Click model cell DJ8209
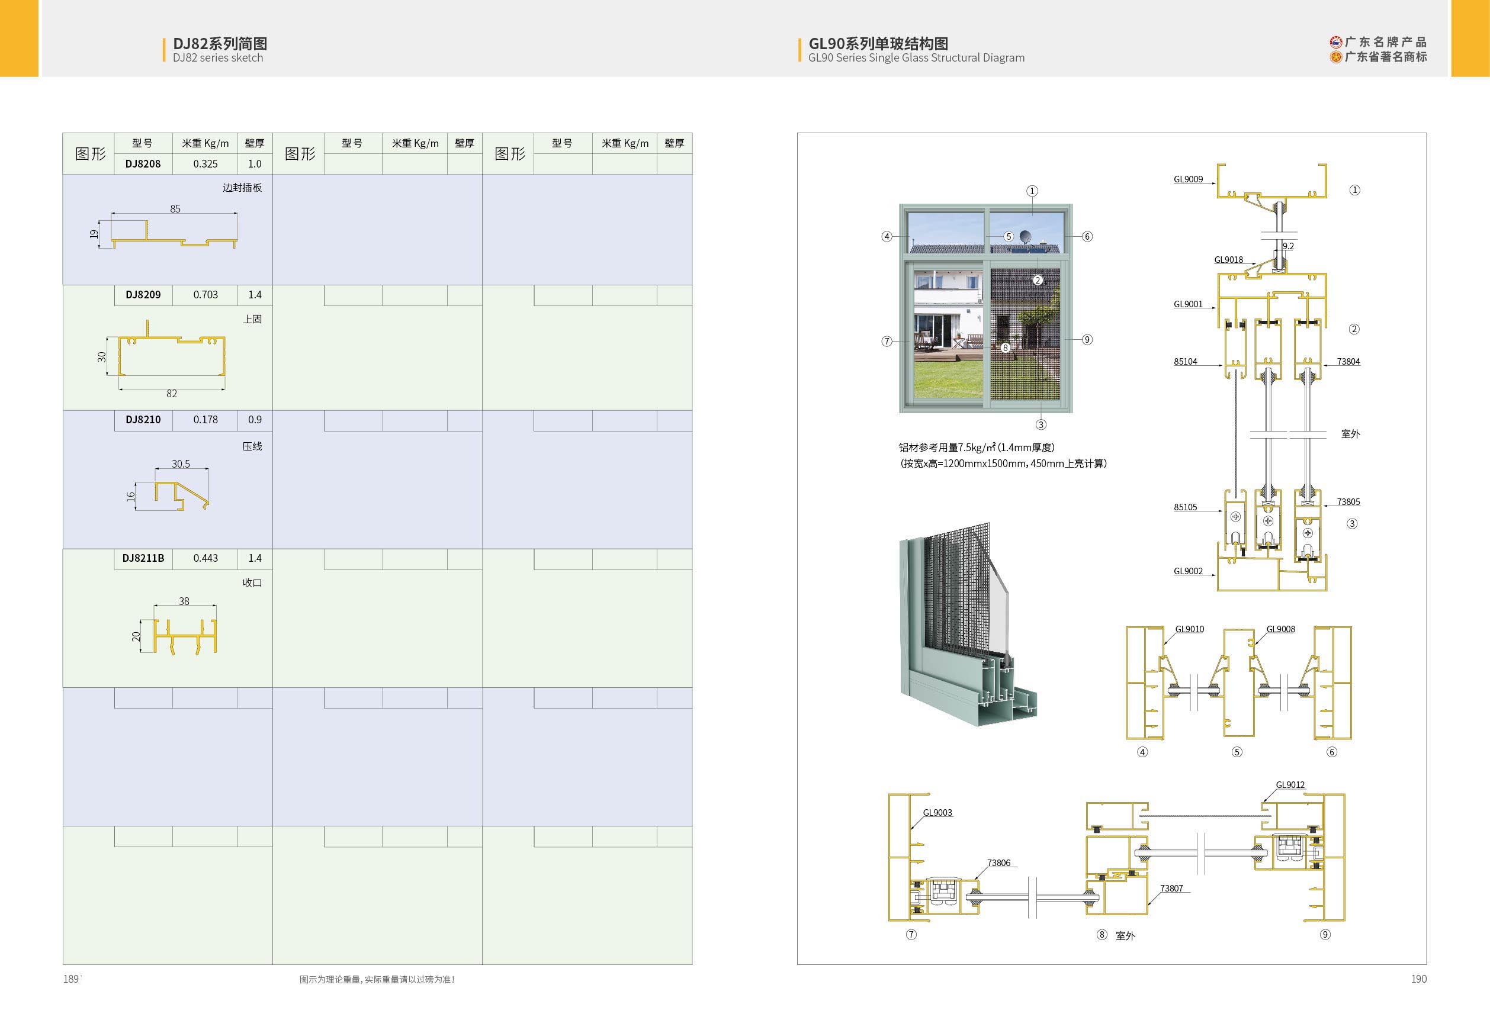Screen dimensions: 1490x1017 pos(143,295)
